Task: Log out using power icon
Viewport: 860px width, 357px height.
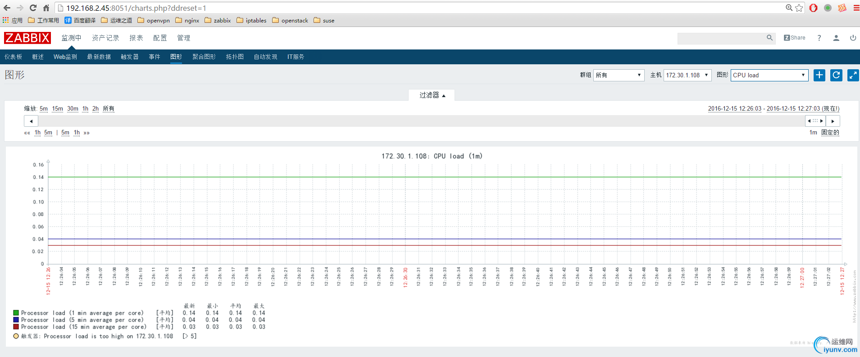Action: (853, 38)
